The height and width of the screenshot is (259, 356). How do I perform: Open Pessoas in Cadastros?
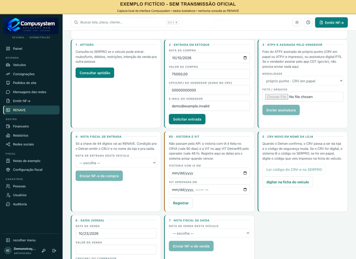[31, 186]
